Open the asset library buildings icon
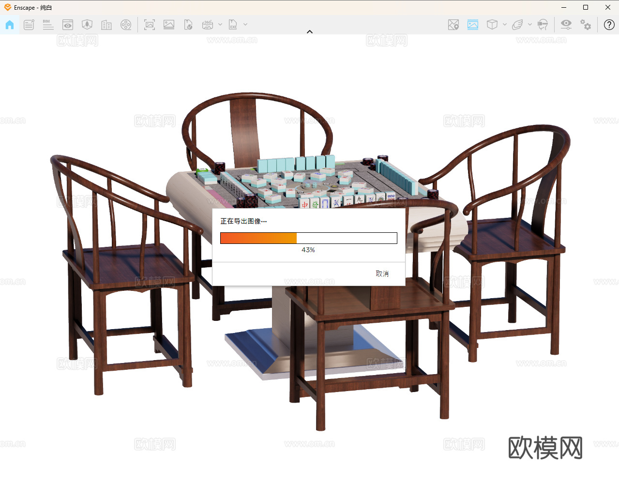 coord(106,25)
